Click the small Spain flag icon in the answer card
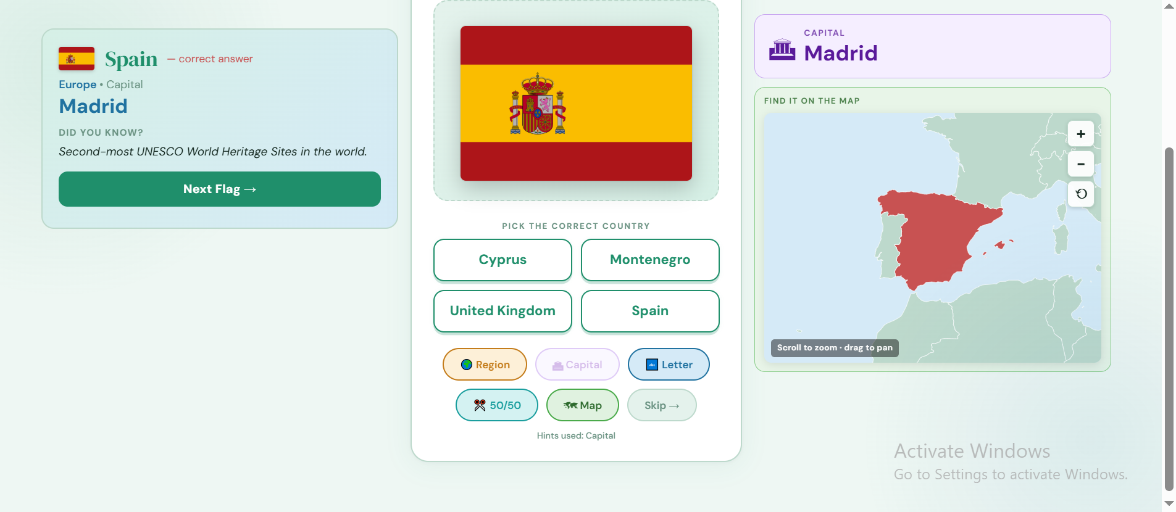1176x512 pixels. pos(77,59)
